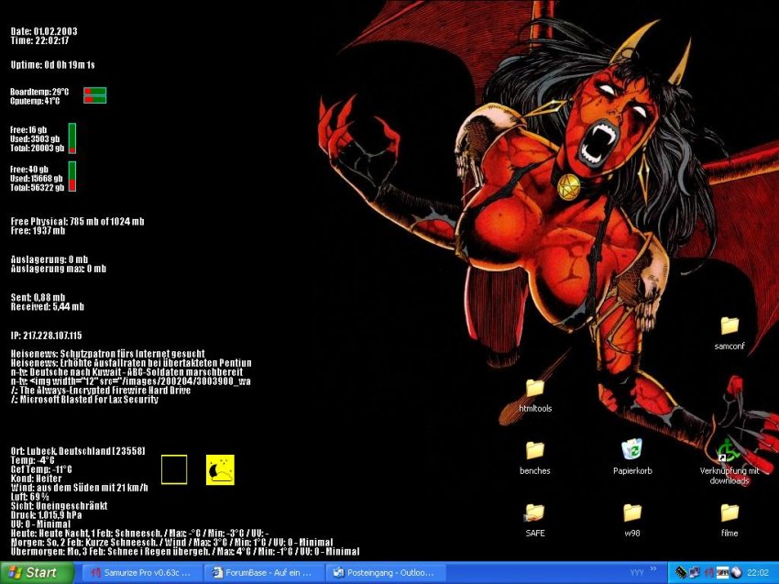Click the Boardtemp temperature bar
Screen dimensions: 779x584
pyautogui.click(x=95, y=92)
